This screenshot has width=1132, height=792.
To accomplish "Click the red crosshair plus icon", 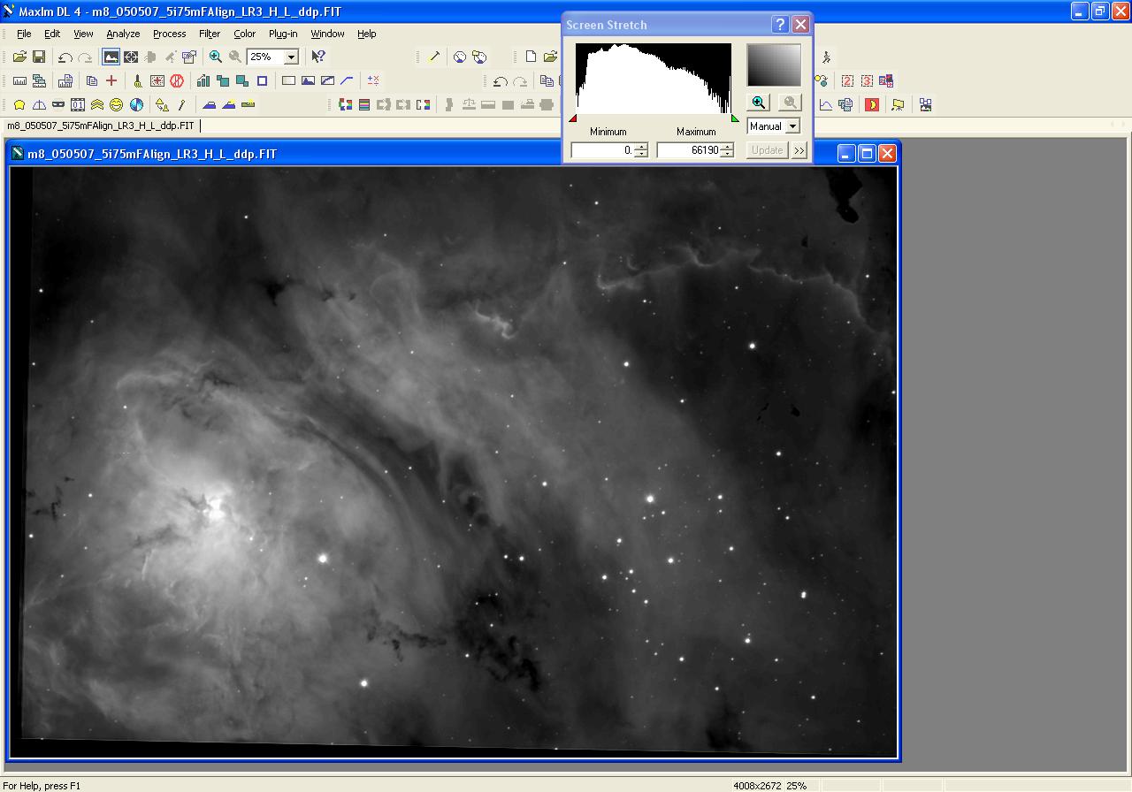I will 111,80.
